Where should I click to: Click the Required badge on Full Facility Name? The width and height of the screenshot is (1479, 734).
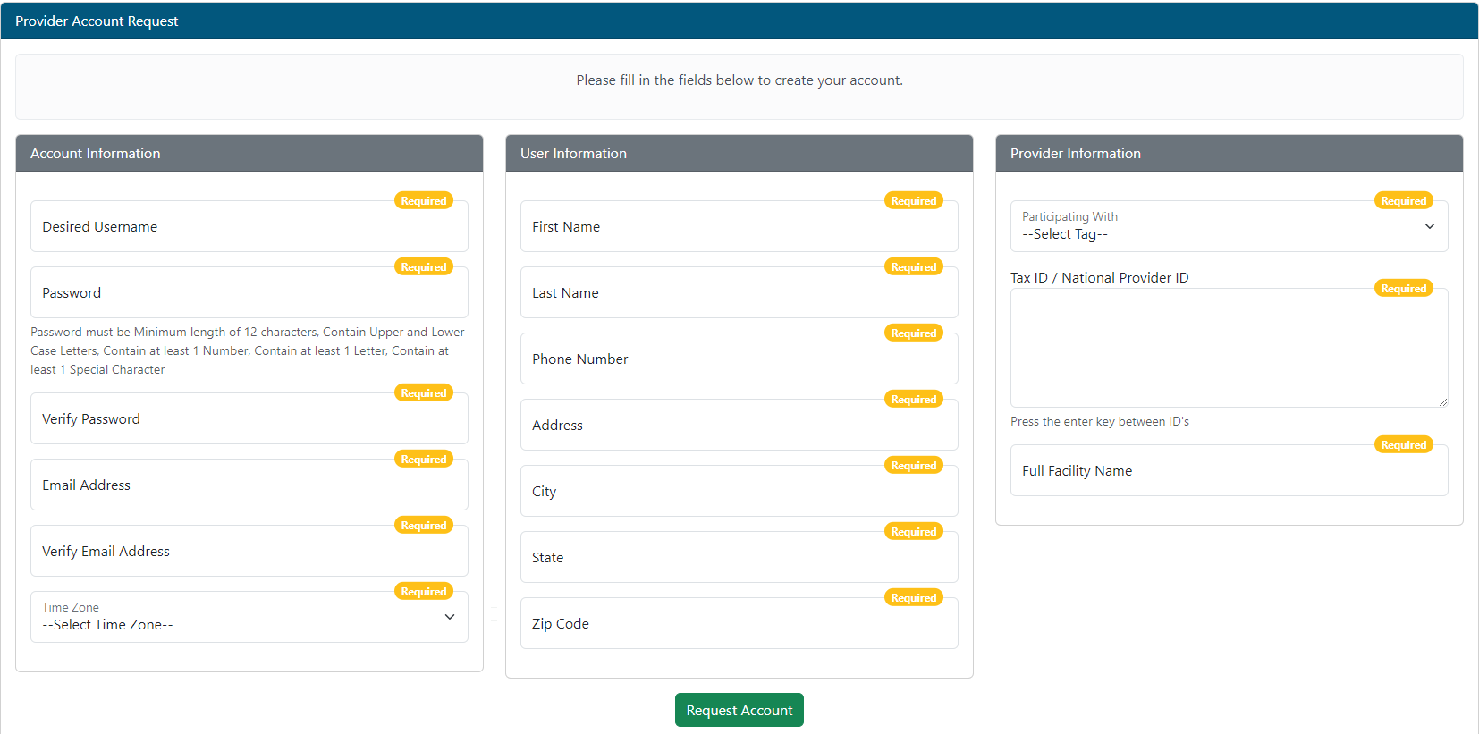tap(1404, 445)
